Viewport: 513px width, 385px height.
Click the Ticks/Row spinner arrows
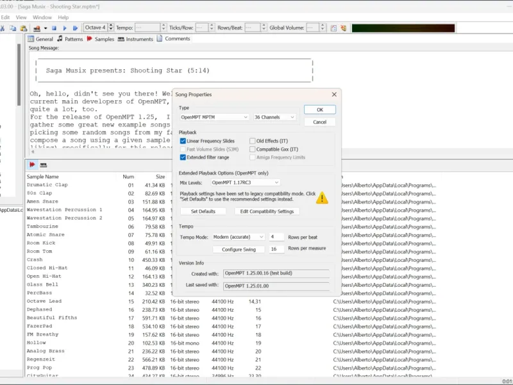point(212,28)
